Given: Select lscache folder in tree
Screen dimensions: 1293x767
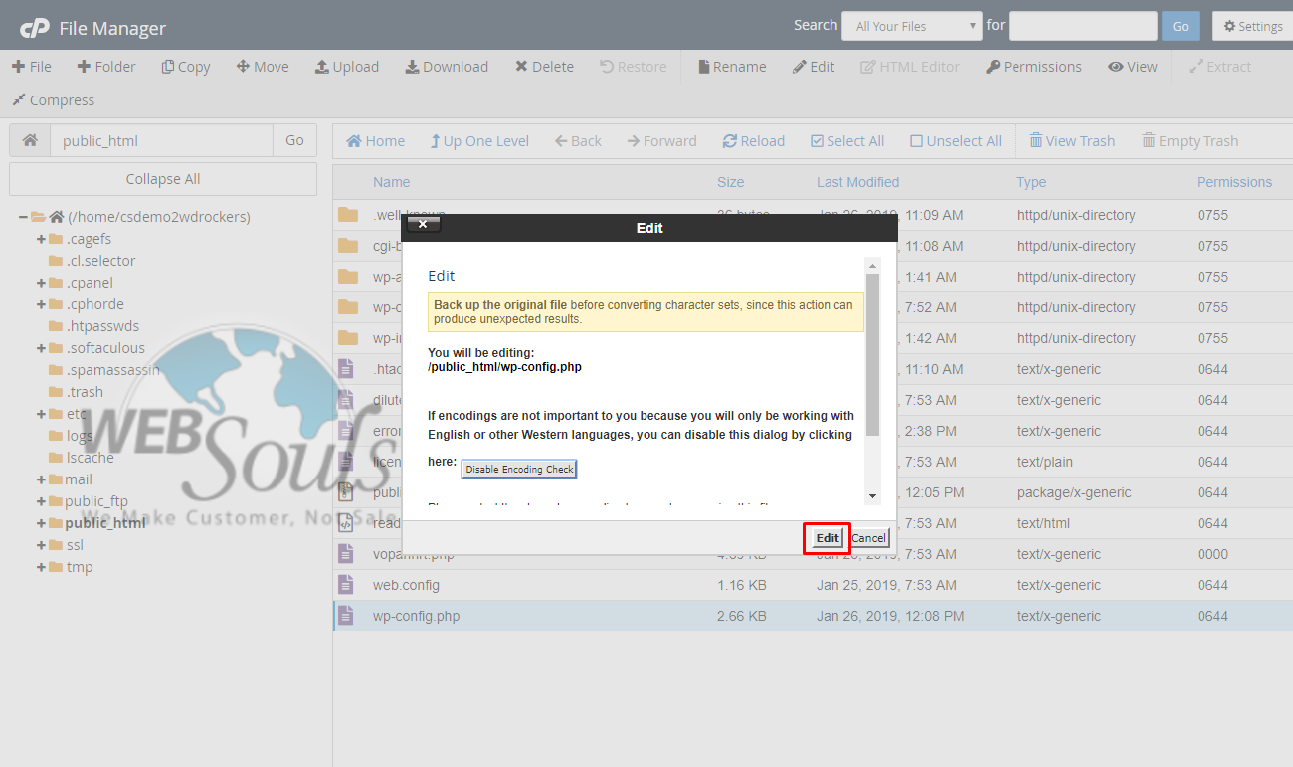Looking at the screenshot, I should pos(90,458).
